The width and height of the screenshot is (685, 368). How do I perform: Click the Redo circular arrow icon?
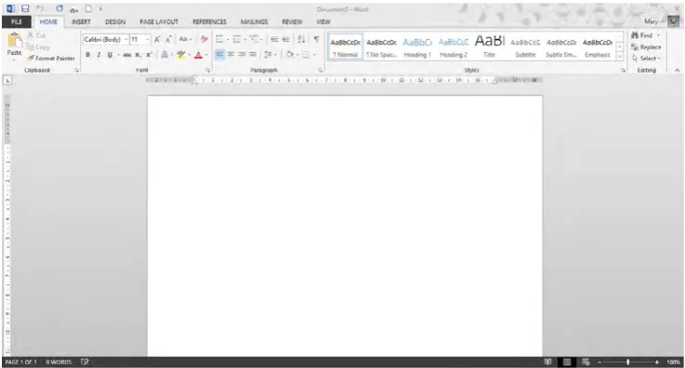point(59,8)
